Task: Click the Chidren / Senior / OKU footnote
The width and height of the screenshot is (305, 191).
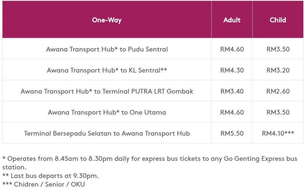Action: (43, 184)
